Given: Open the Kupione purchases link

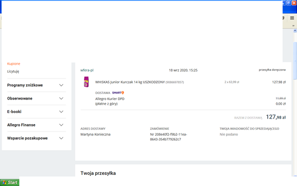Looking at the screenshot, I should [x=13, y=64].
